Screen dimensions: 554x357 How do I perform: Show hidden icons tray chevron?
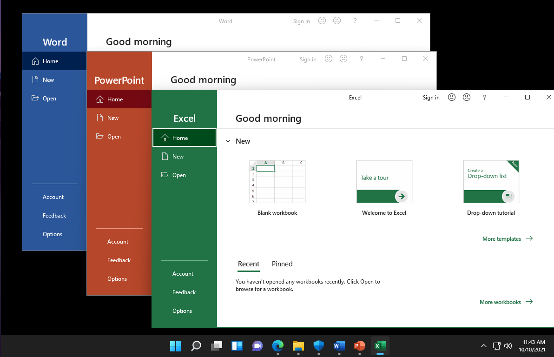484,346
